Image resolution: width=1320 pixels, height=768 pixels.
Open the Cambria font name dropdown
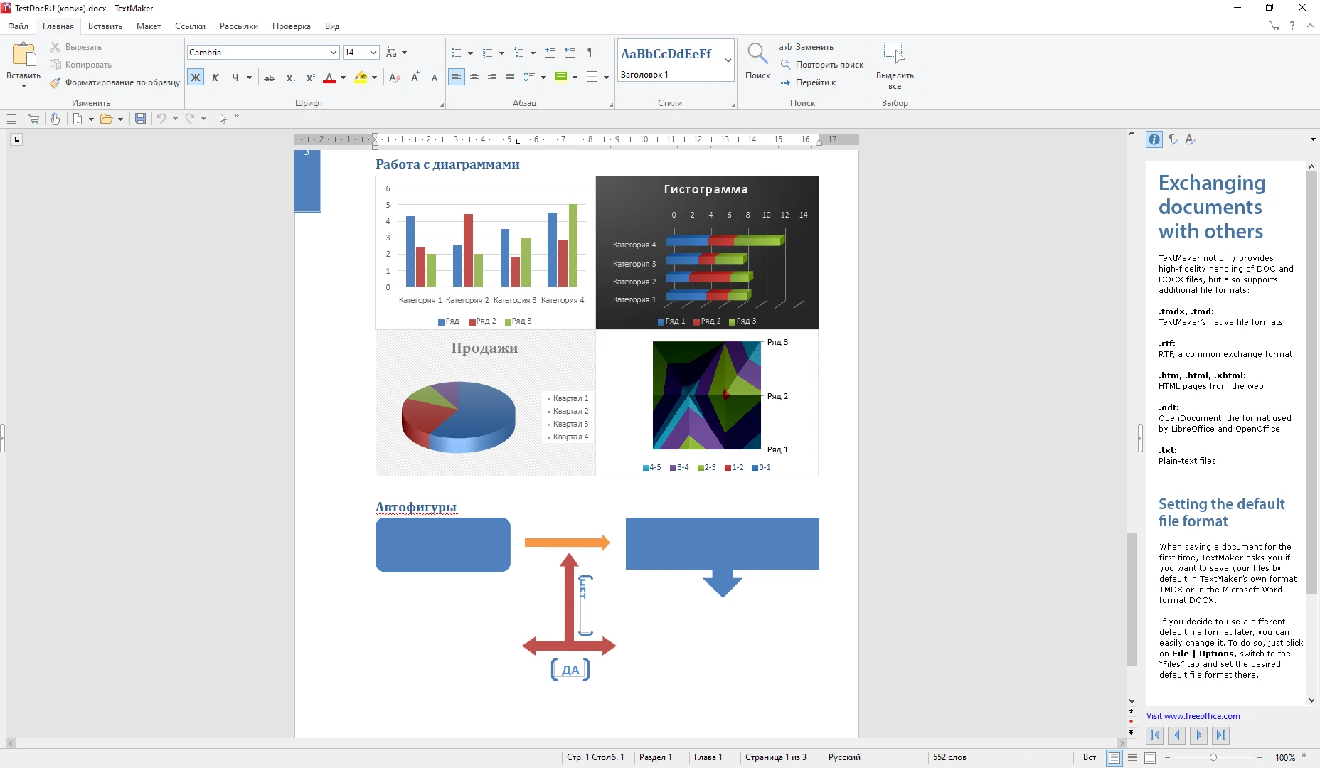point(333,53)
